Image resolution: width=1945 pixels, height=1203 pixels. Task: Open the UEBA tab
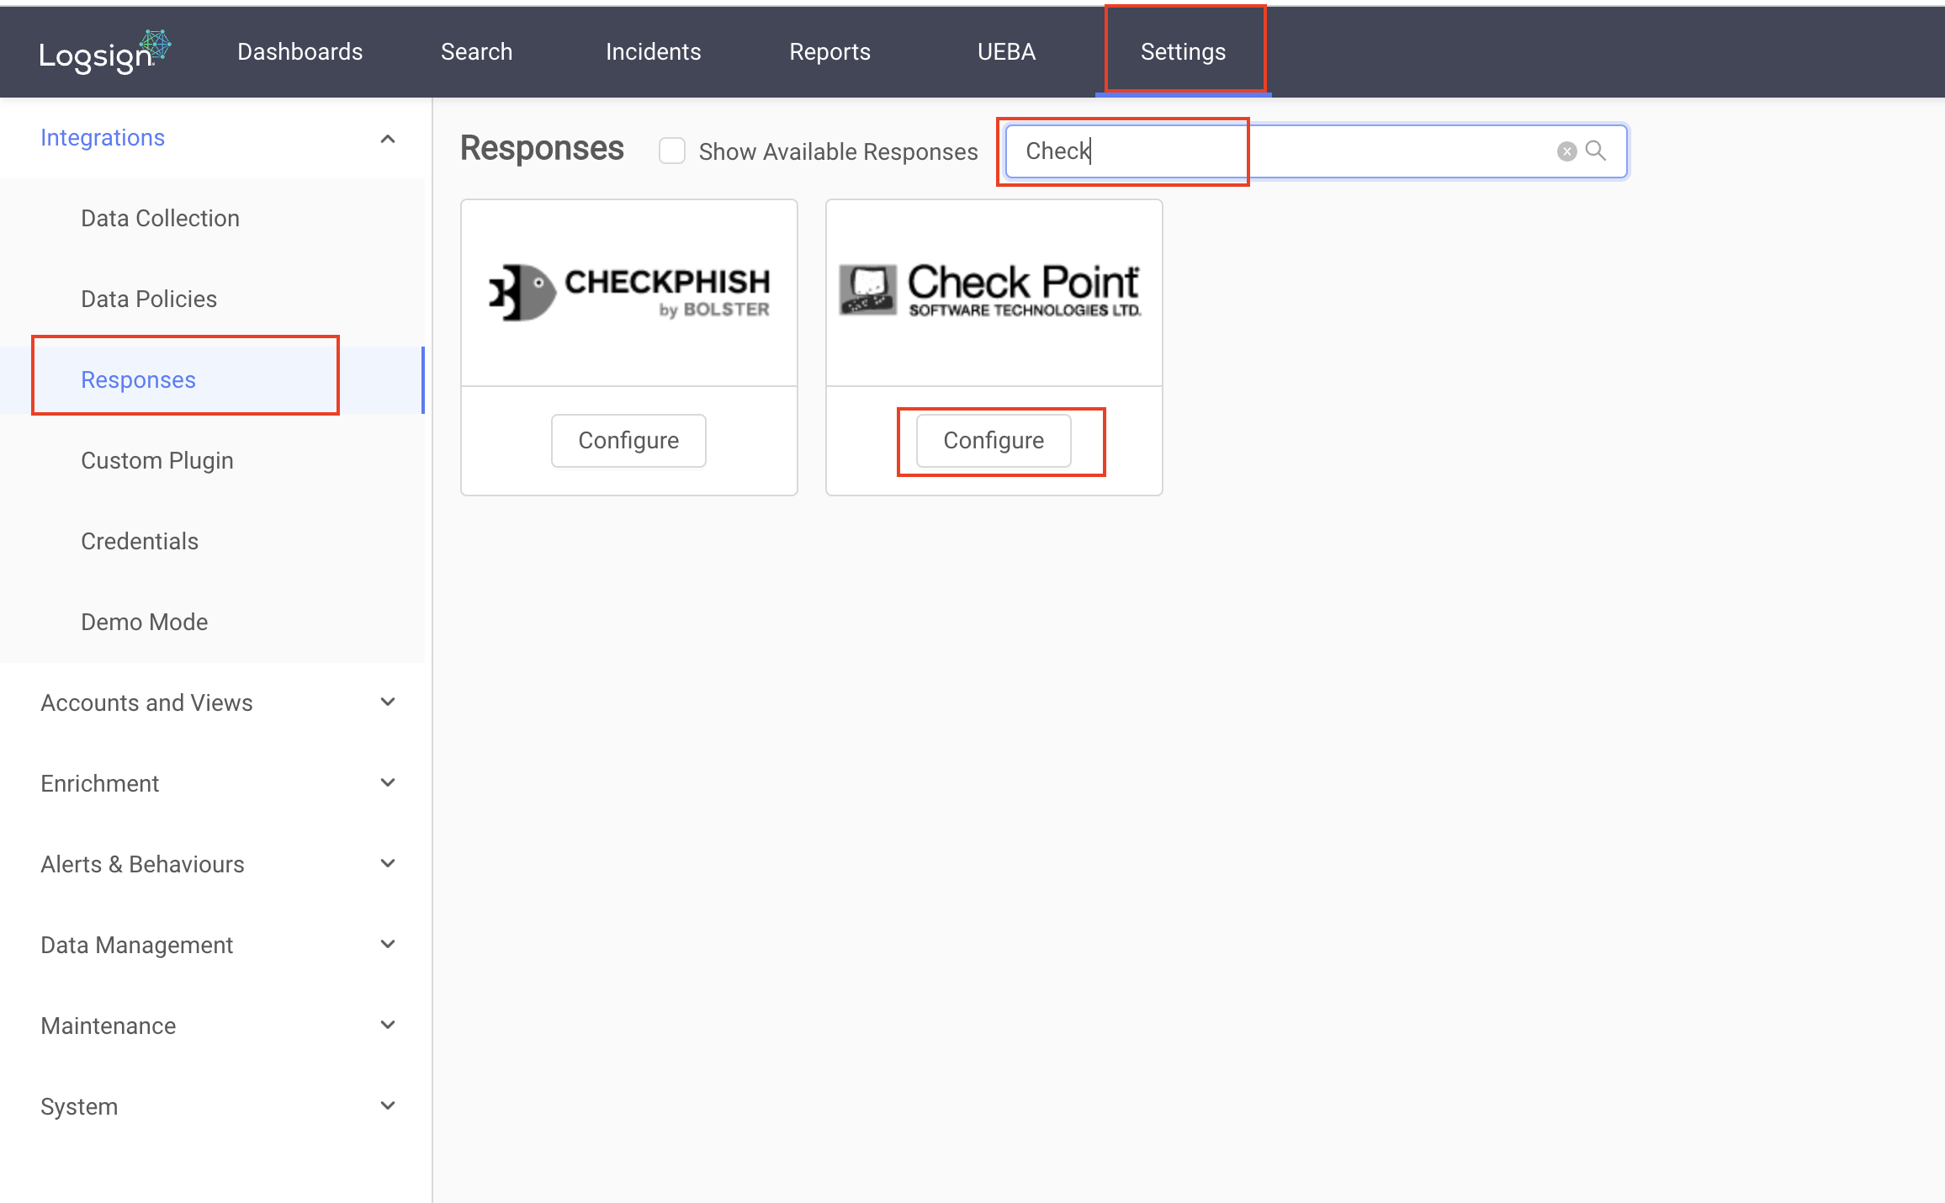tap(1007, 52)
